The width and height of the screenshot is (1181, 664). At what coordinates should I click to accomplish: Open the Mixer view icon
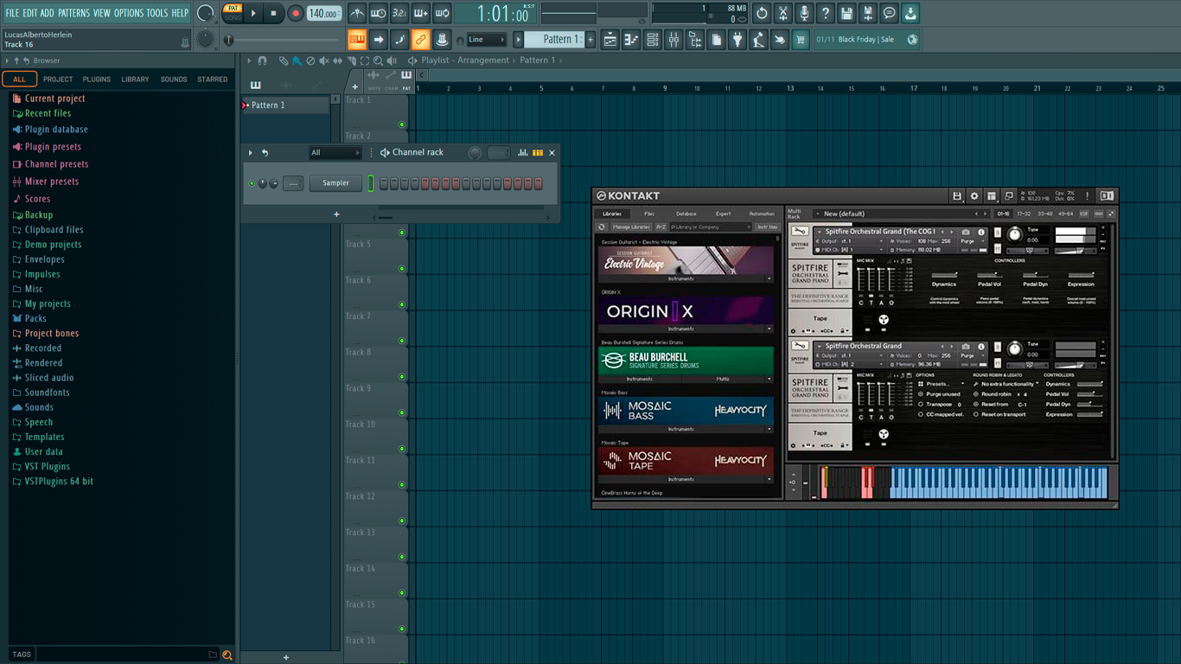673,40
